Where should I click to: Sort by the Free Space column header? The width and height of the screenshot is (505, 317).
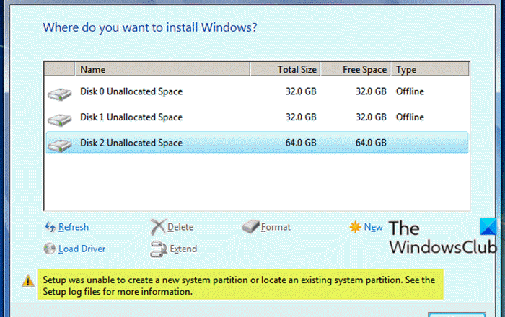[x=356, y=69]
